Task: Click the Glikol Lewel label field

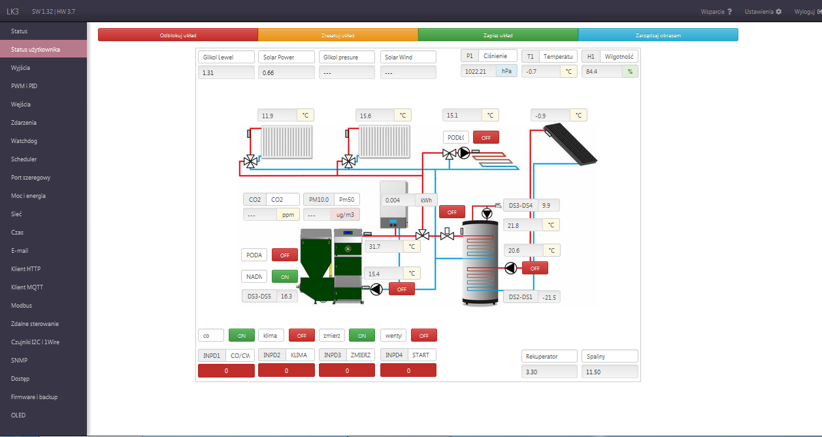Action: pyautogui.click(x=225, y=57)
